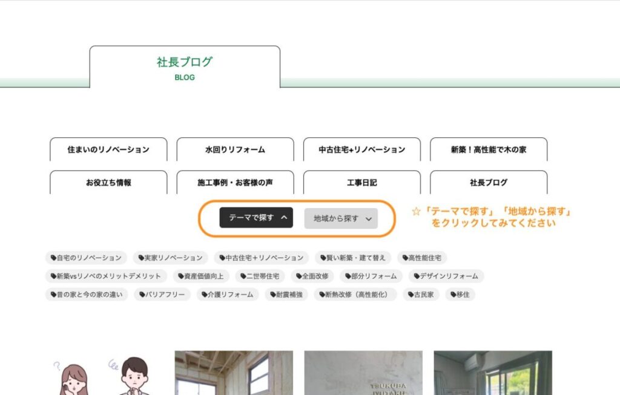Open the 工事日記 category tab
This screenshot has width=620, height=395.
pos(361,182)
